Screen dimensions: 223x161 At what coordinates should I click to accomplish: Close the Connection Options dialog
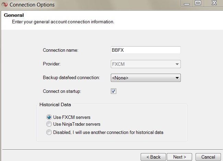213,4
